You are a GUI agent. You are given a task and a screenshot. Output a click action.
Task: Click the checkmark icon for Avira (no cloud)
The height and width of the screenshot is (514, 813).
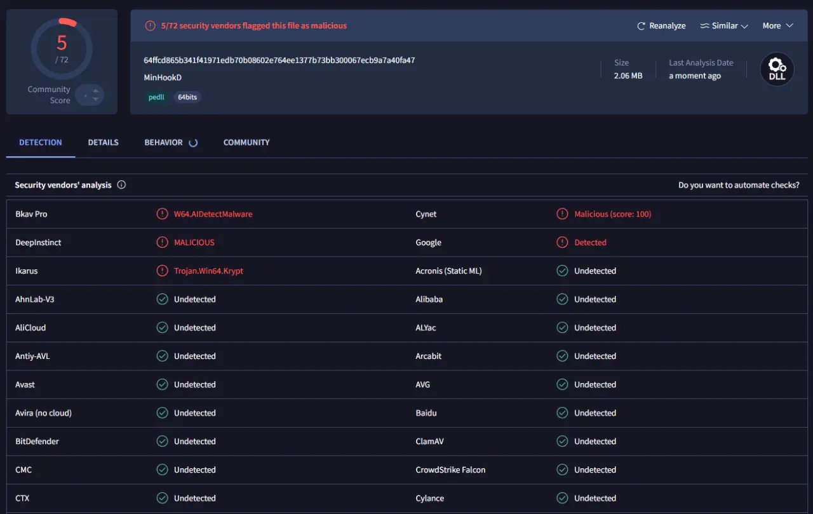162,413
